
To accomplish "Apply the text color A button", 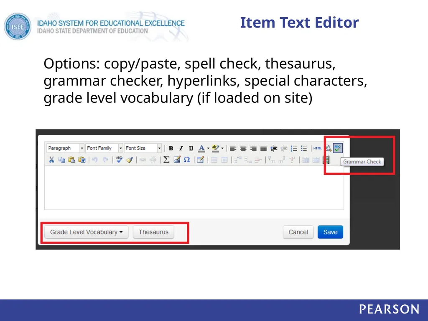I will pos(201,148).
